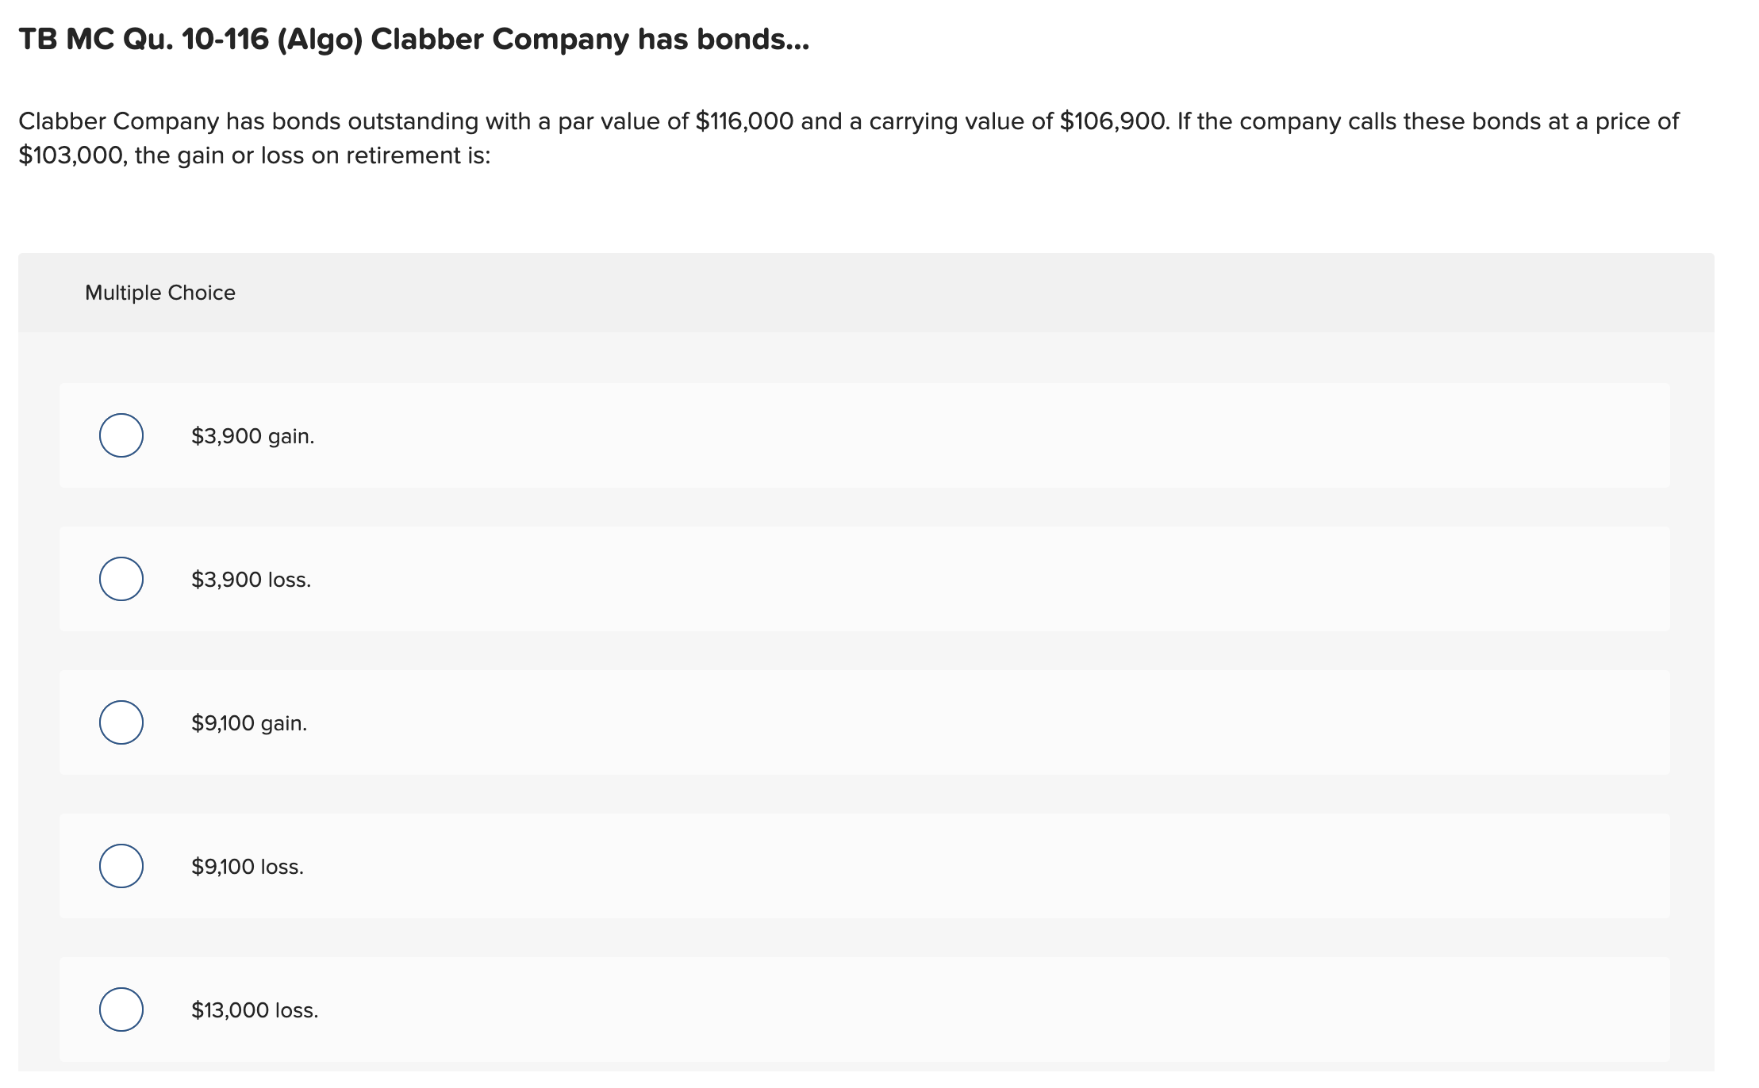Select the $13,000 loss radio button
Screen dimensions: 1759x1088
(123, 1010)
